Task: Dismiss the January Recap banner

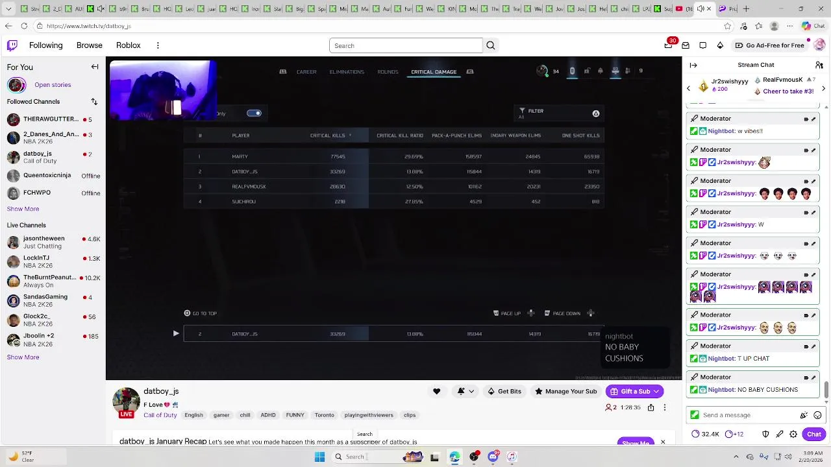Action: click(663, 442)
